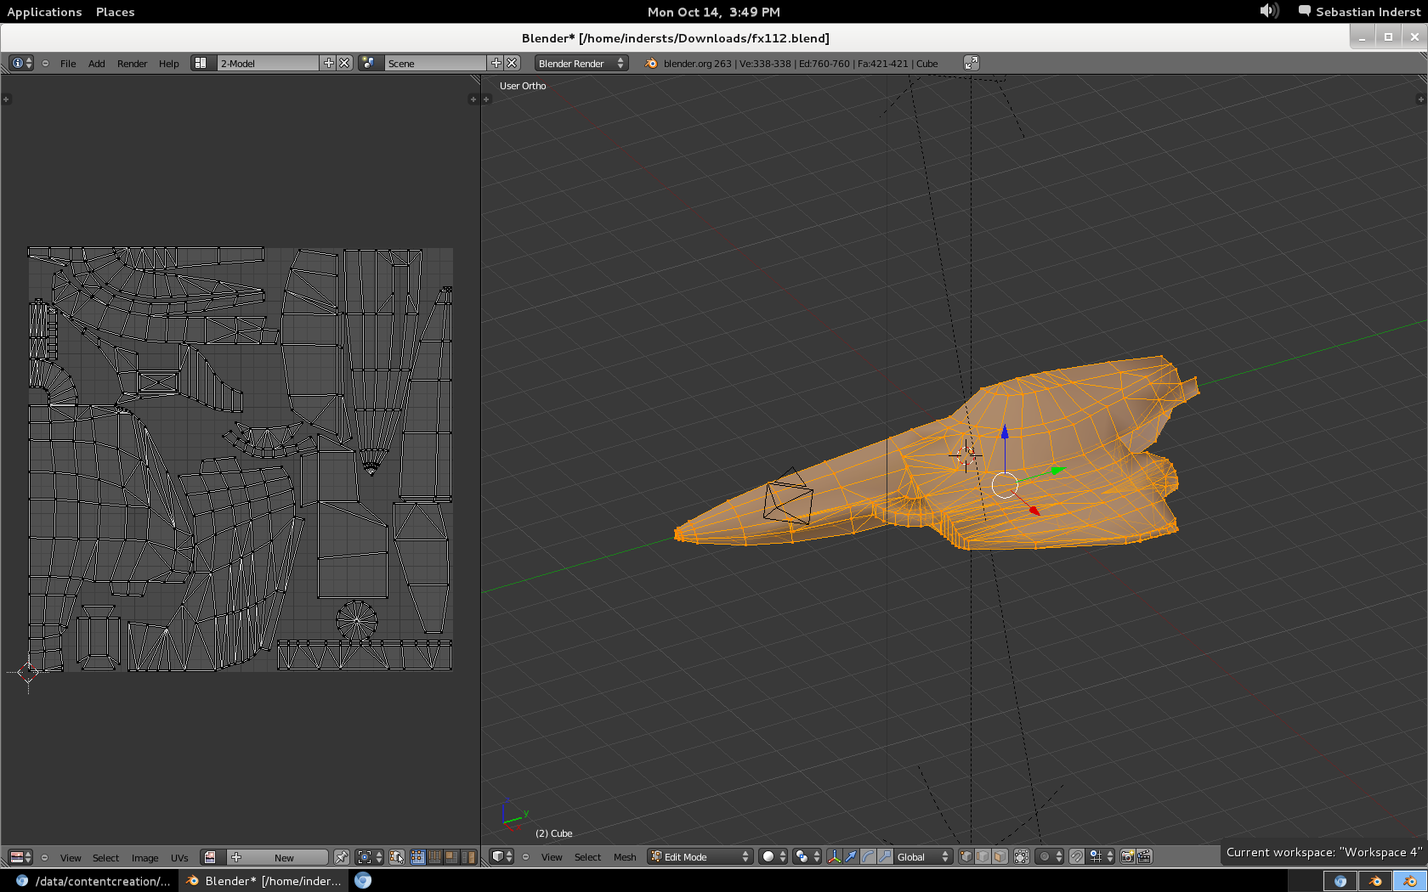The height and width of the screenshot is (892, 1428).
Task: Open the Blender Render engine dropdown
Action: click(581, 63)
